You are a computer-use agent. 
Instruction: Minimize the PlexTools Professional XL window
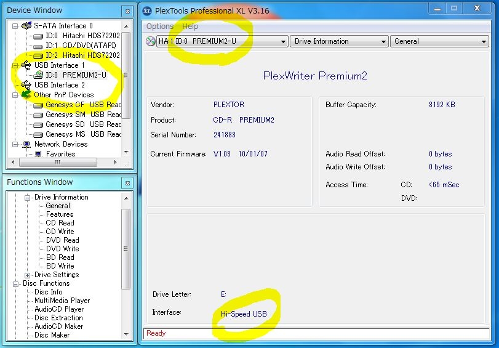tap(437, 9)
